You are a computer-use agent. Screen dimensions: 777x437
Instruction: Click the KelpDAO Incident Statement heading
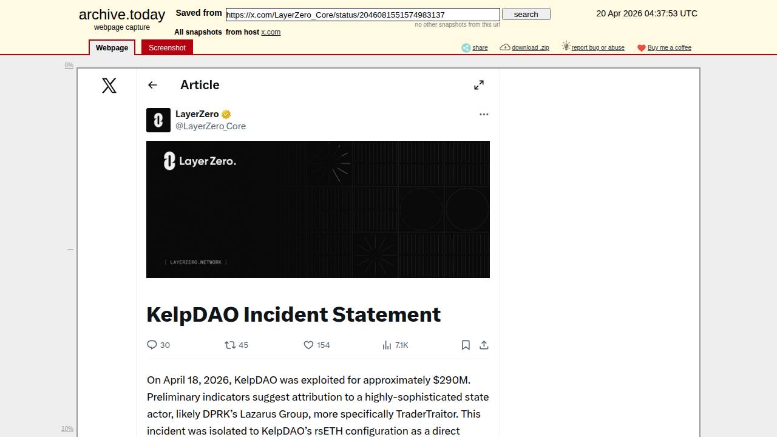pyautogui.click(x=294, y=314)
